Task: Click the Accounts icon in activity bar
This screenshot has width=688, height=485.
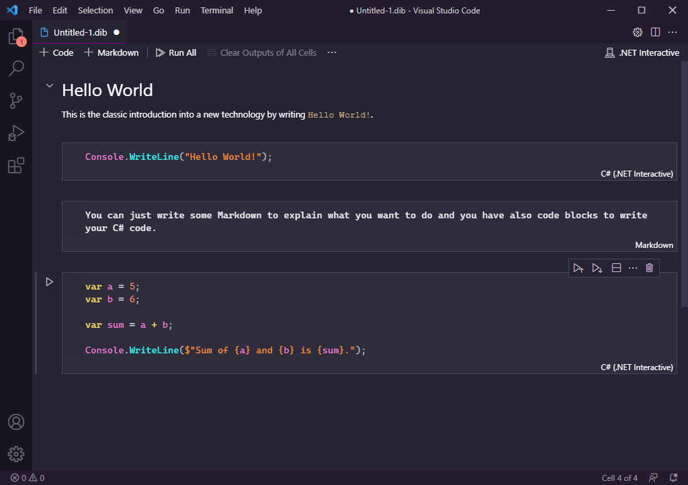Action: pos(16,422)
